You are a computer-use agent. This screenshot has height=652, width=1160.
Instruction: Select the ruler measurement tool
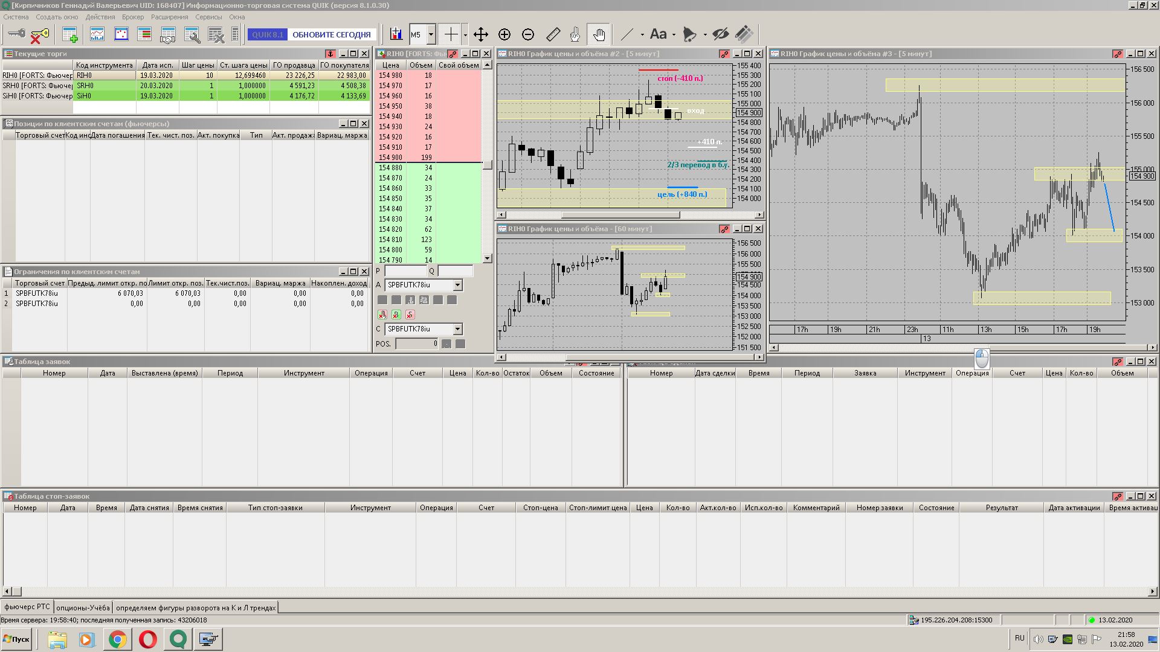[552, 34]
